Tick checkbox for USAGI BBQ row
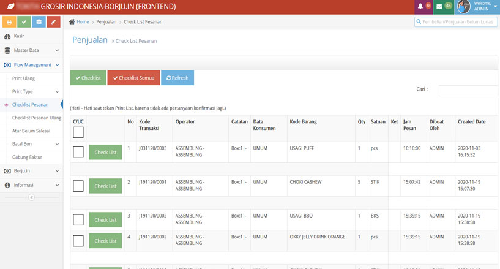 78,220
